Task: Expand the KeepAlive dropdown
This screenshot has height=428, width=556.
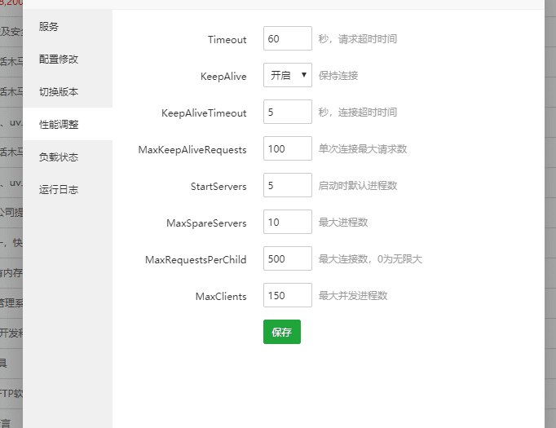Action: (287, 75)
